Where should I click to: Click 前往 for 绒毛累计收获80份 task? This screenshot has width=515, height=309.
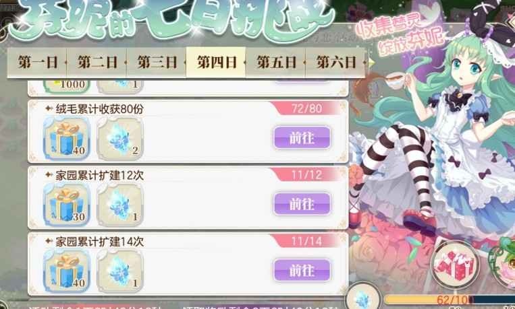(x=302, y=137)
